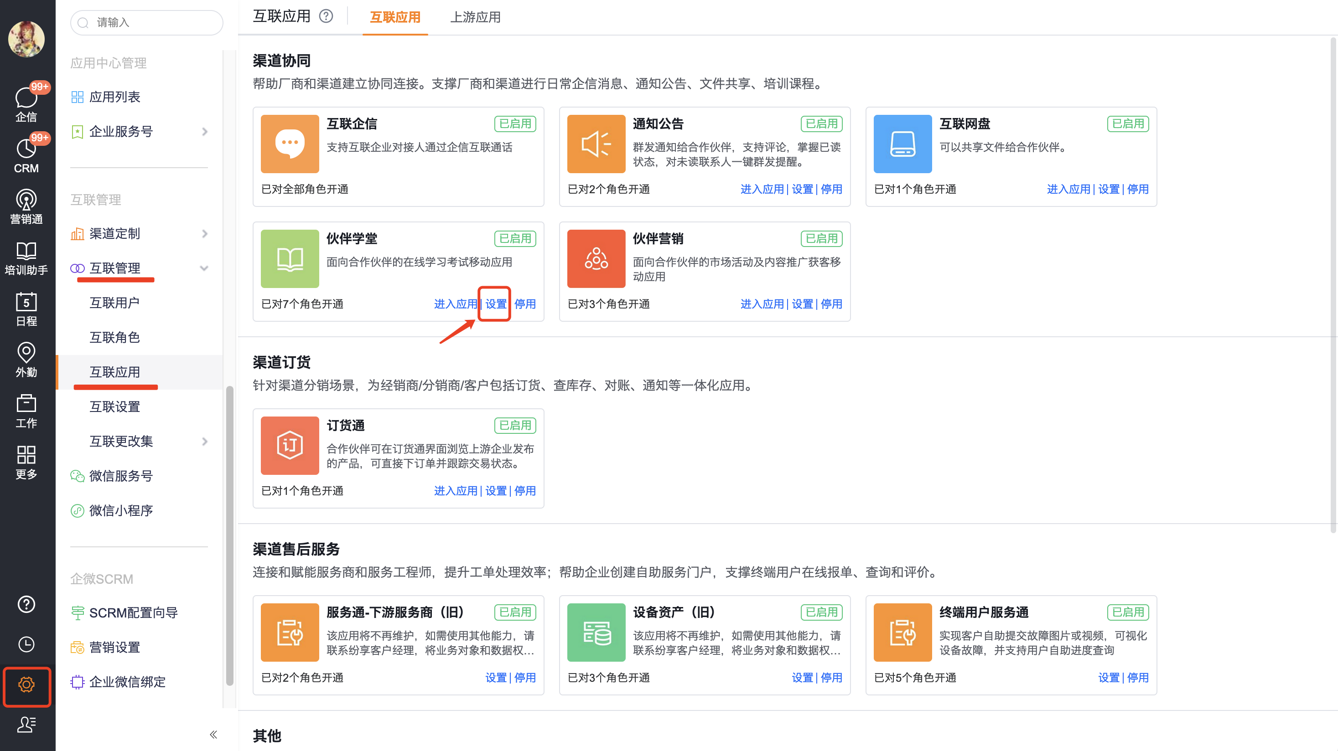Click the 终端用户服务通 app icon
The width and height of the screenshot is (1338, 751).
[x=903, y=632]
